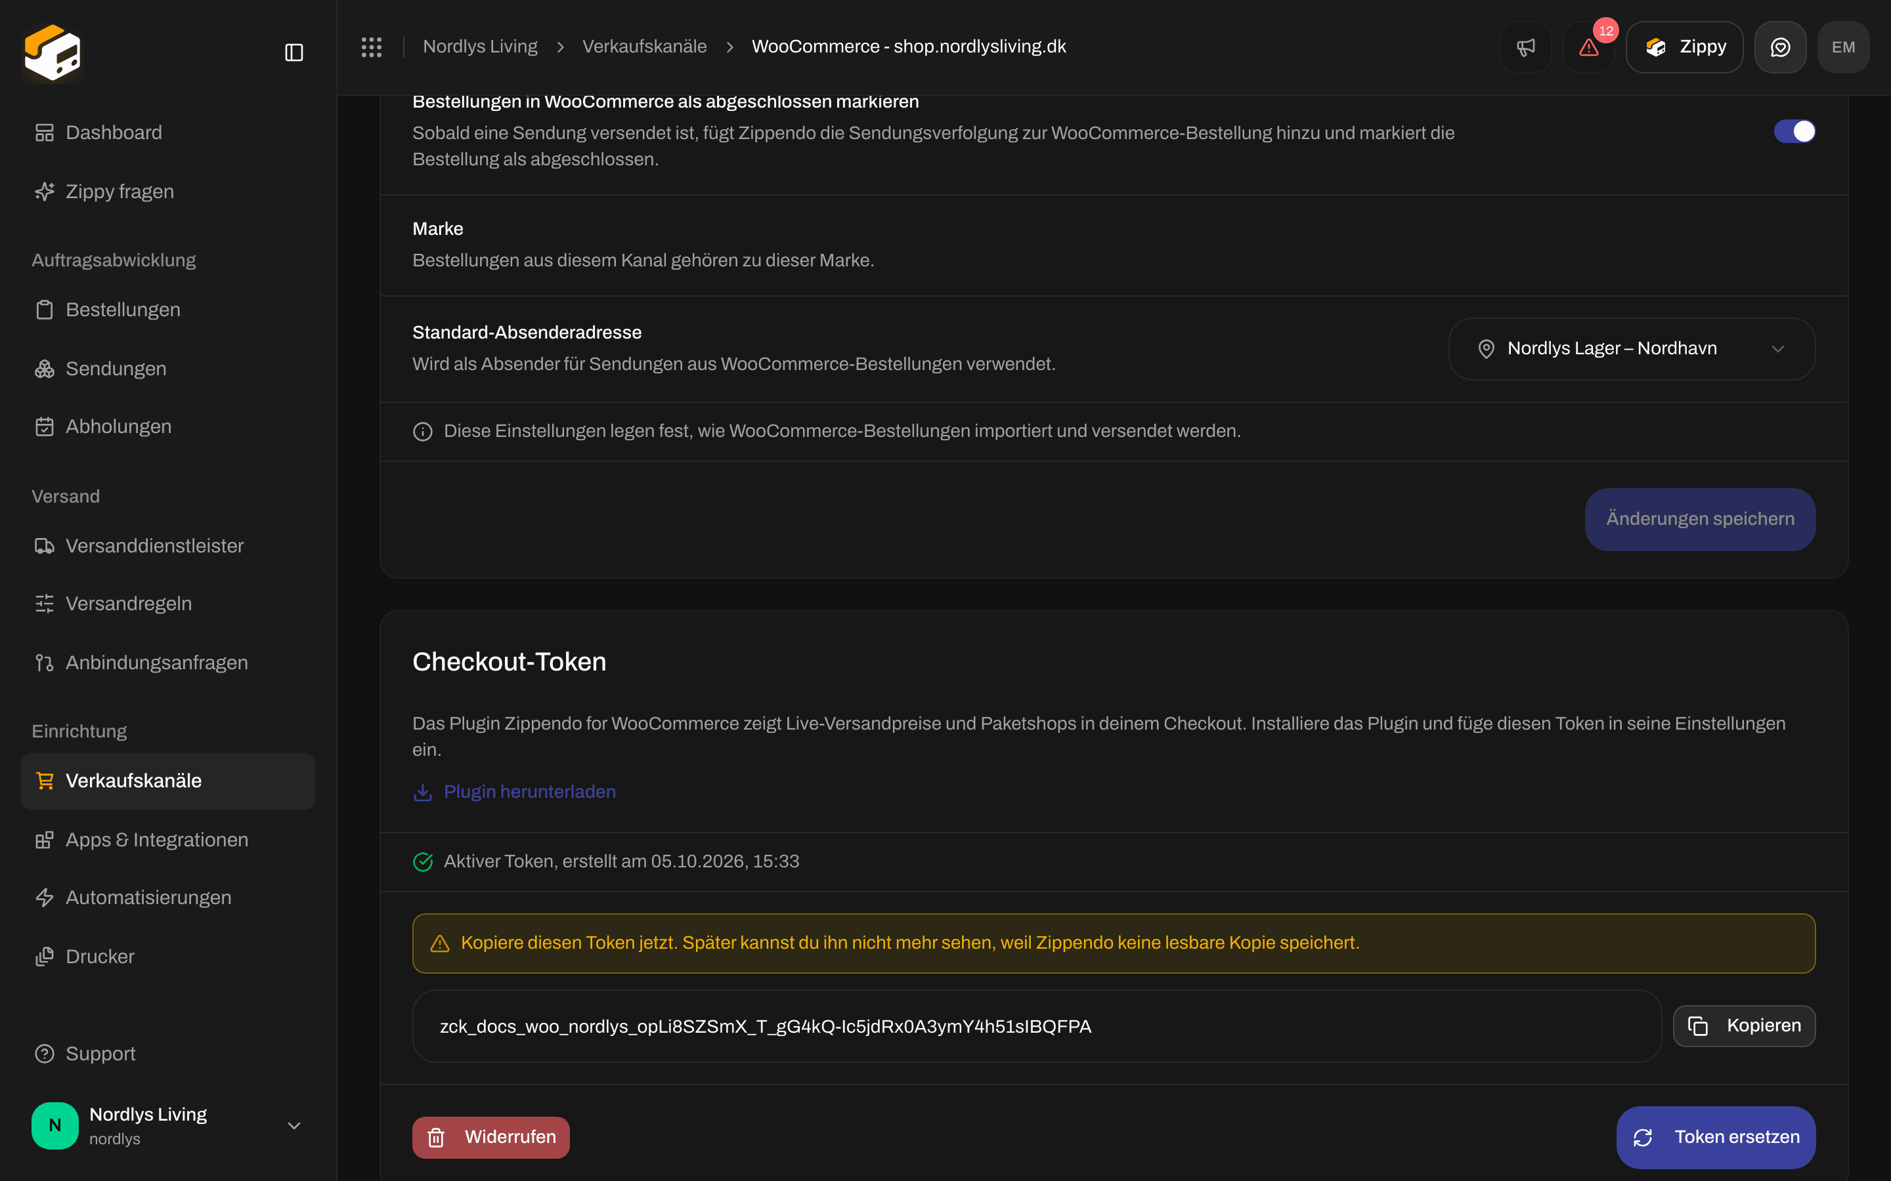Click Änderungen speichern button
Image resolution: width=1891 pixels, height=1181 pixels.
[x=1699, y=518]
